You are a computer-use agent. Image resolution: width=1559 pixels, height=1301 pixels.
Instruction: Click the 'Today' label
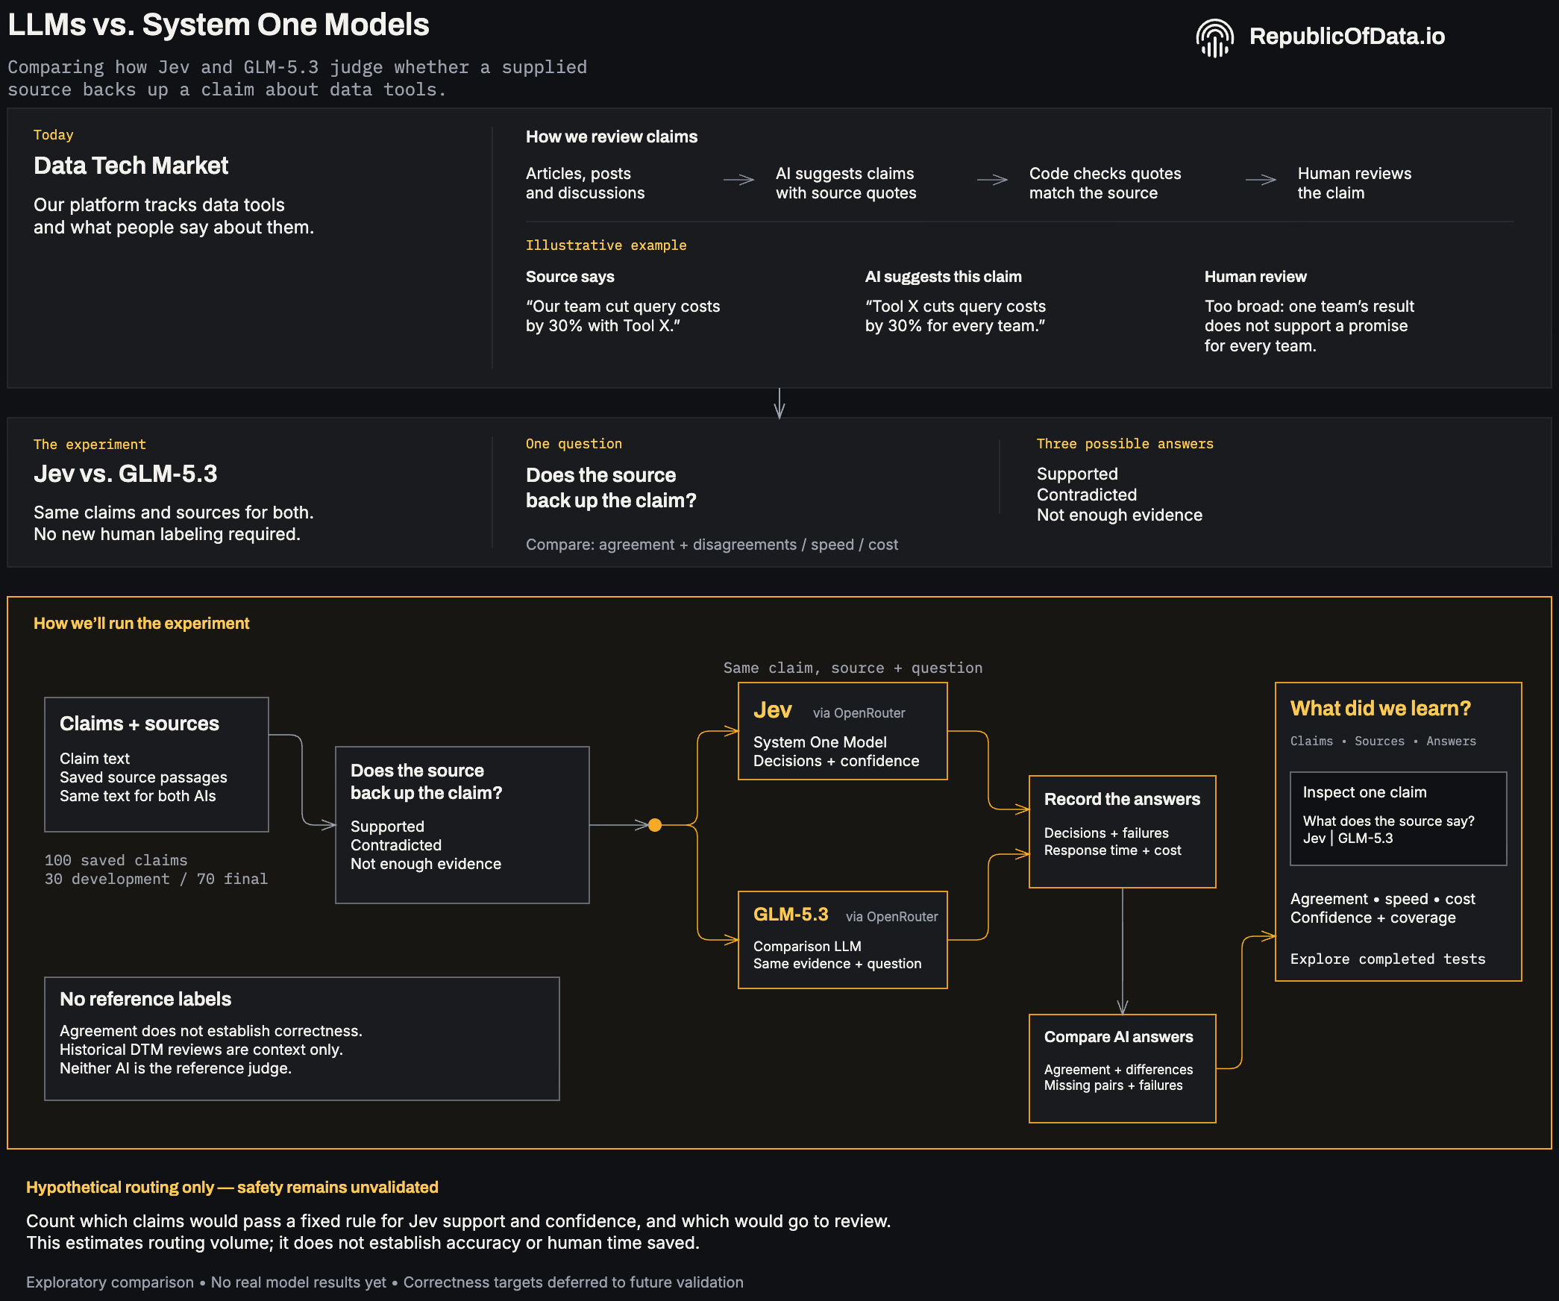pos(53,135)
